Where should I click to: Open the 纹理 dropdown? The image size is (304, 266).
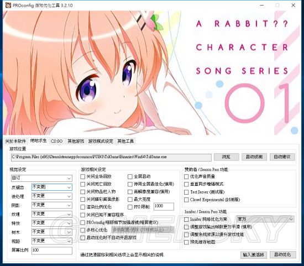(52, 214)
